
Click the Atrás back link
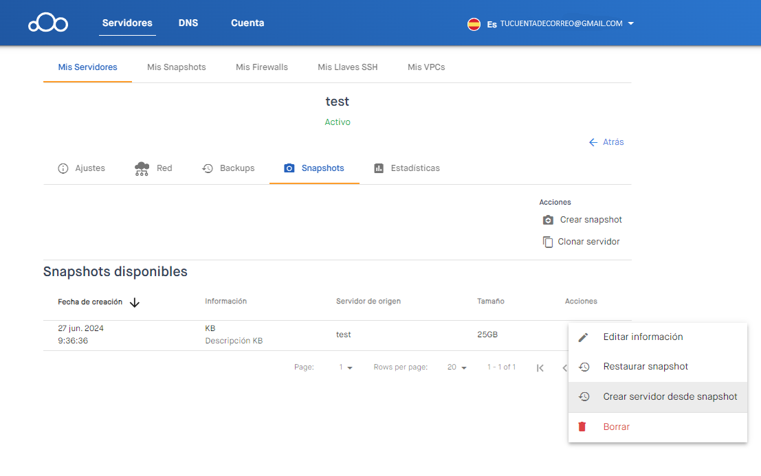coord(606,141)
